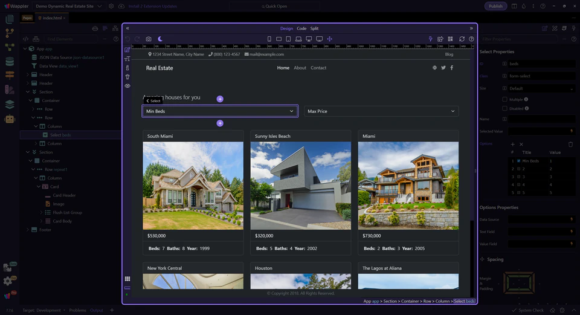Click the Publish button
580x315 pixels.
[x=495, y=6]
